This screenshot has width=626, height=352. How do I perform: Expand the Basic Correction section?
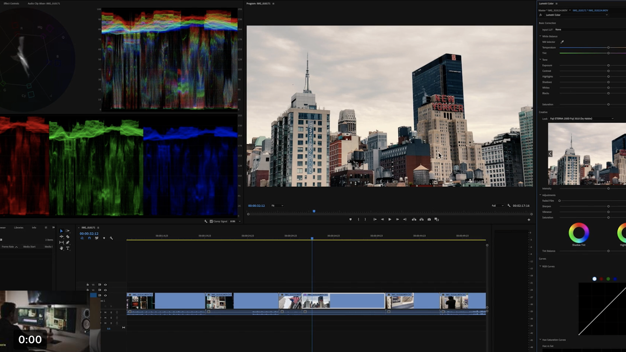coord(547,23)
